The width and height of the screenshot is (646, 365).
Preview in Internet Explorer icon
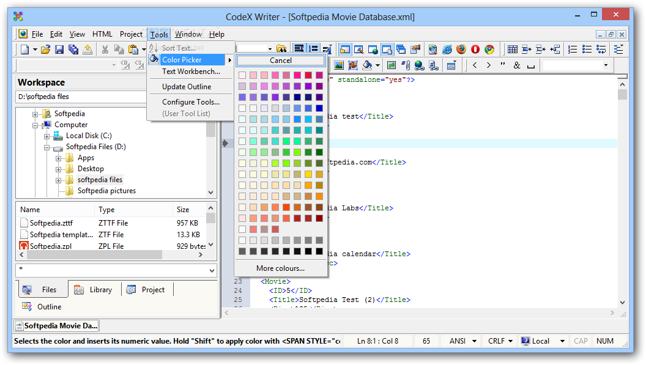click(x=447, y=50)
